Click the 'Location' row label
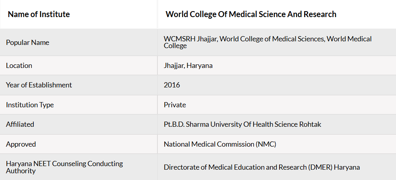 19,66
